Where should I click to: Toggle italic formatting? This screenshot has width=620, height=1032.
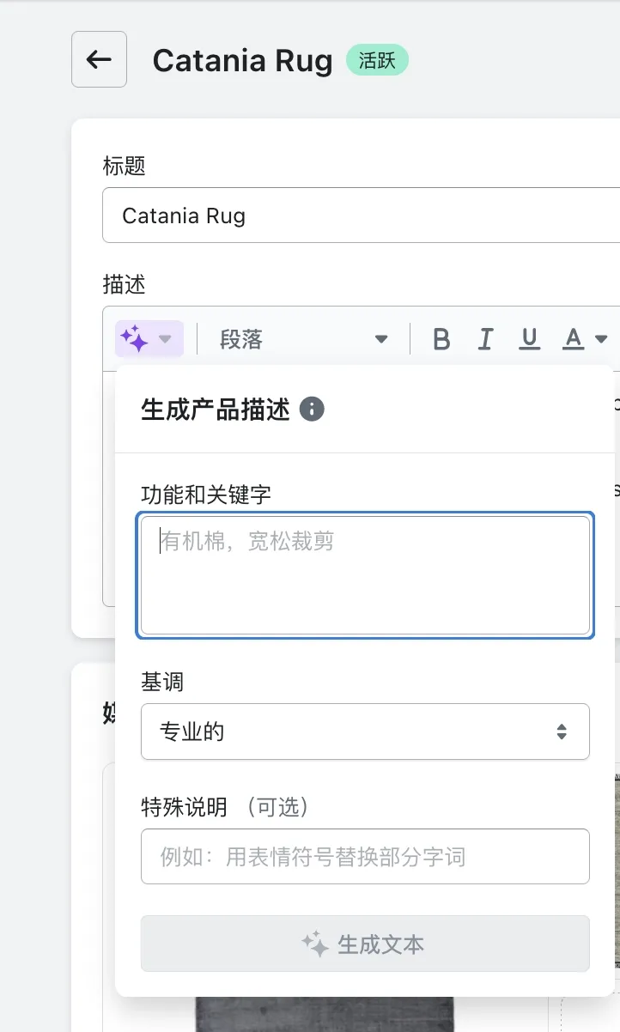coord(485,339)
